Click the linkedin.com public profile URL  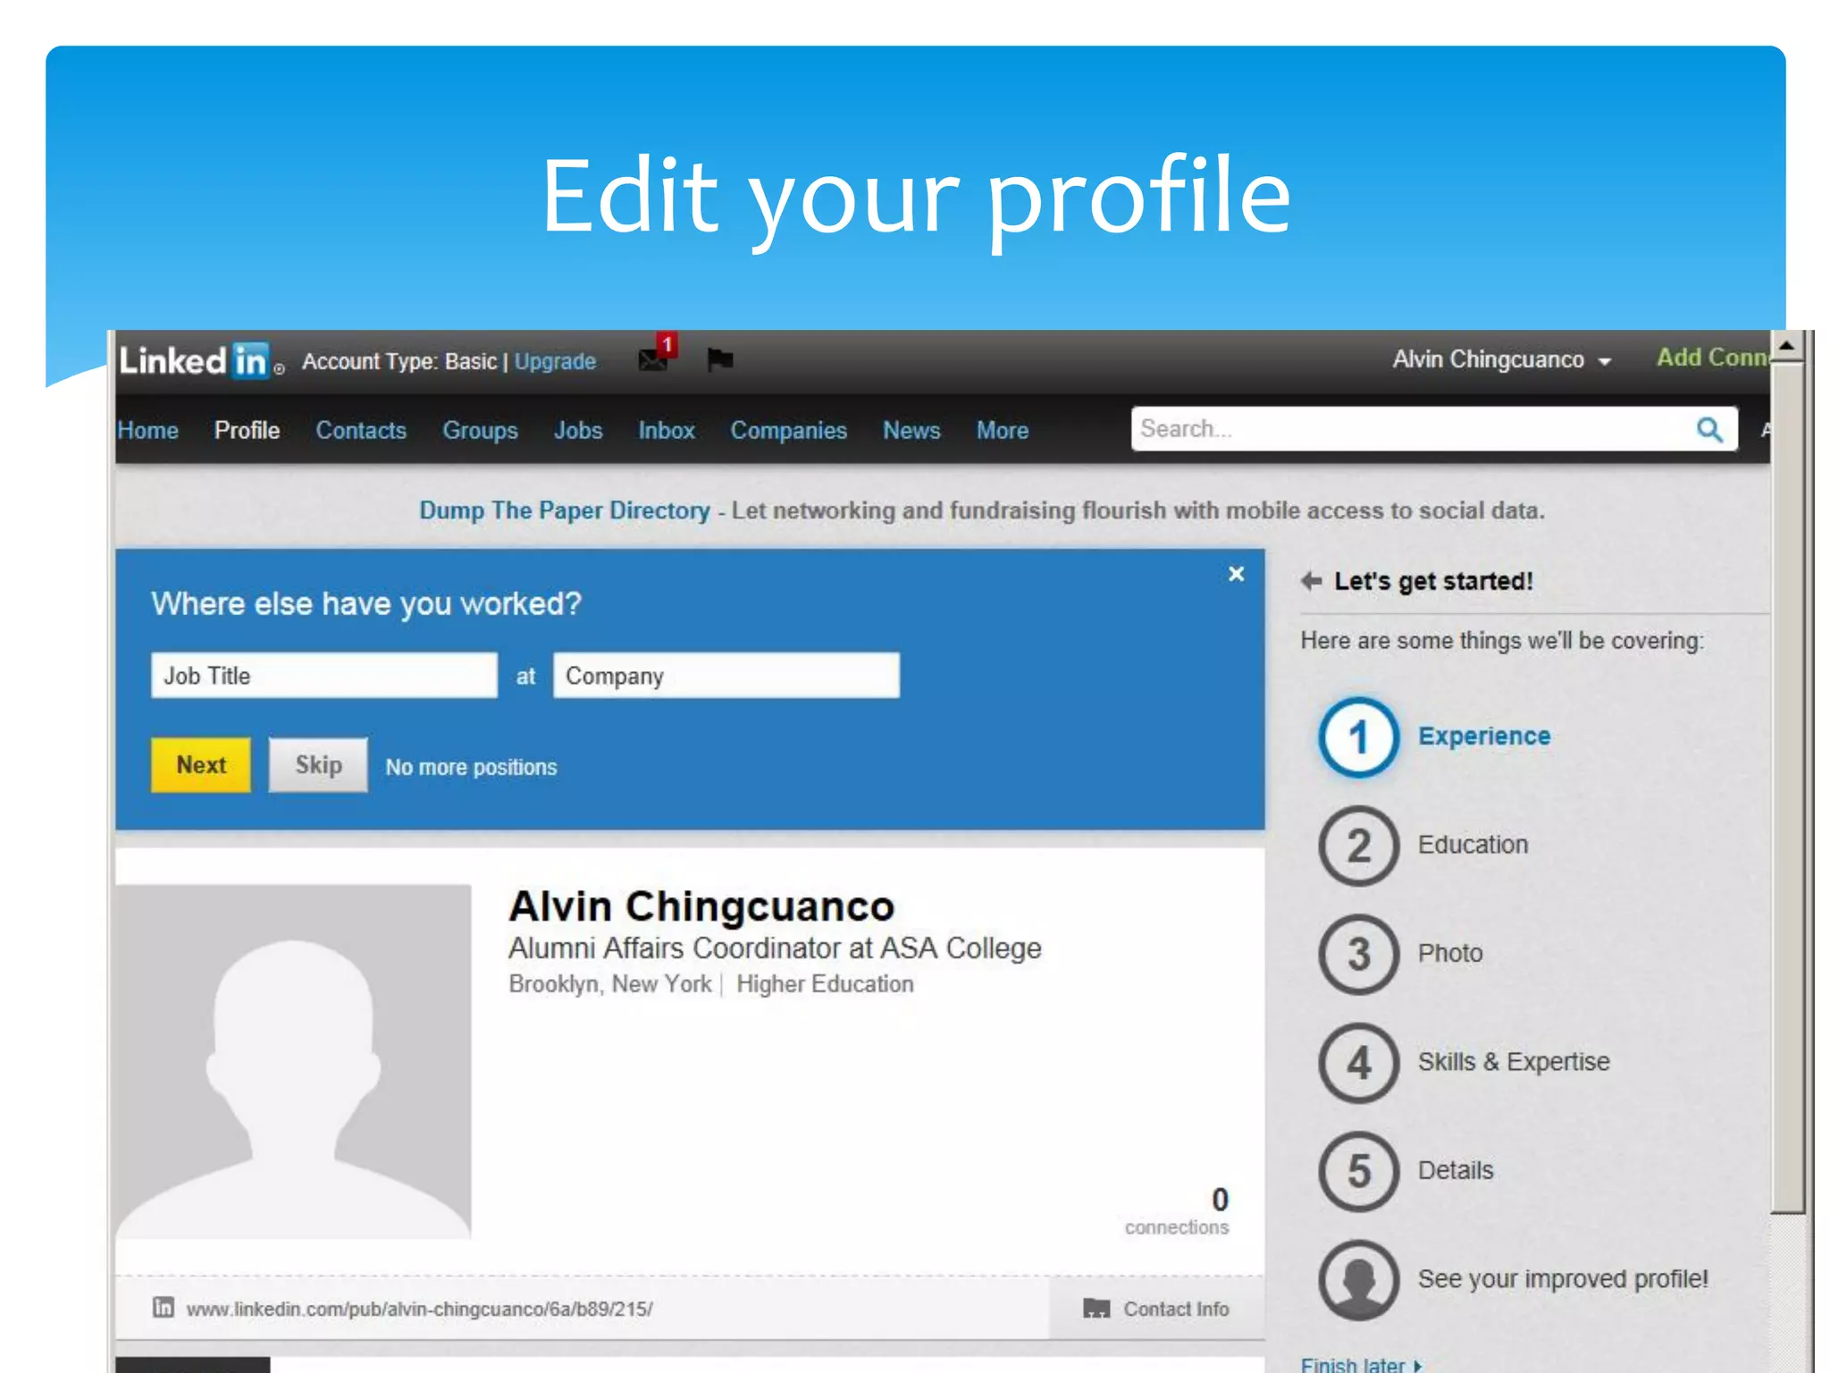click(419, 1309)
